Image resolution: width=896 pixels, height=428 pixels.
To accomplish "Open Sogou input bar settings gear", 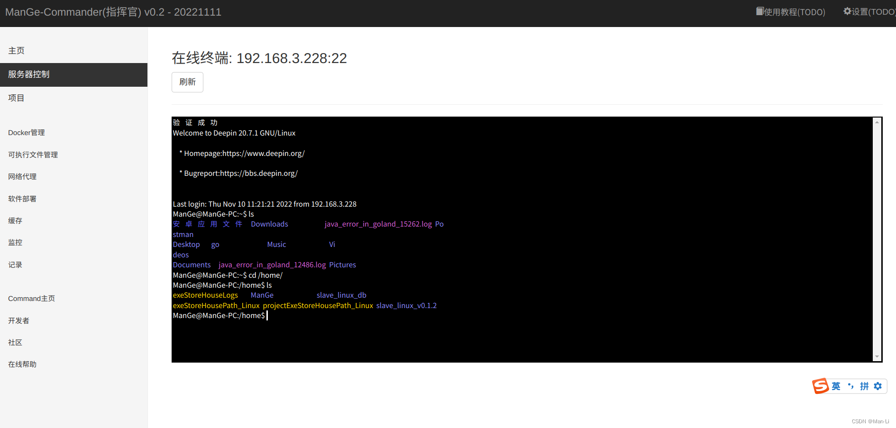I will point(878,386).
